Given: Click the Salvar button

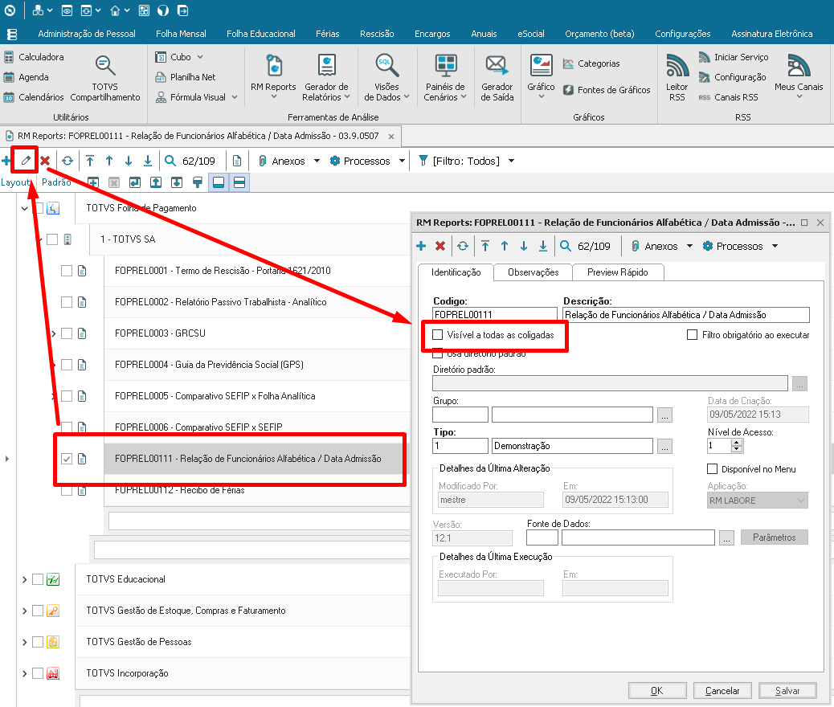Looking at the screenshot, I should click(787, 690).
